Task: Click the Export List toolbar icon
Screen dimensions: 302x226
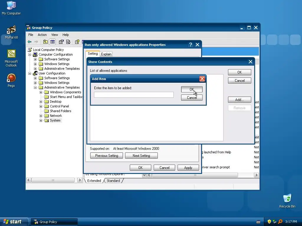Action: [x=68, y=42]
